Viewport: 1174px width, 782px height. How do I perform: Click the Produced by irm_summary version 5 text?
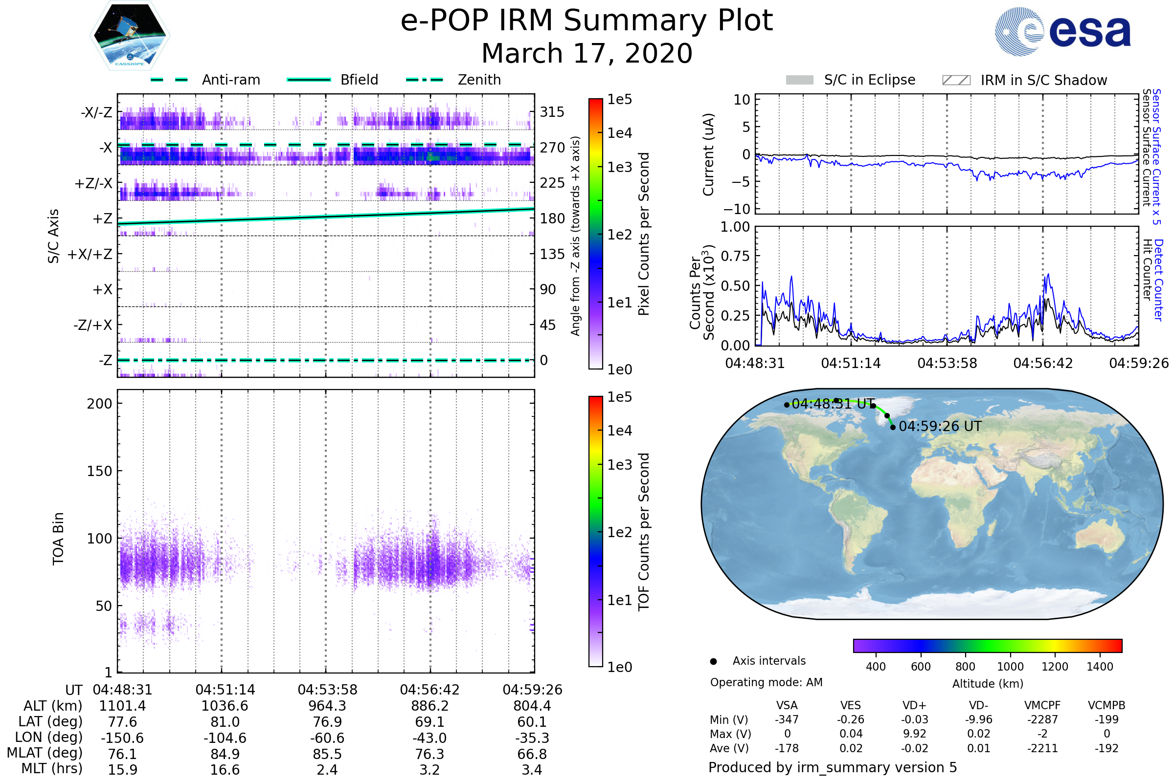click(x=832, y=767)
